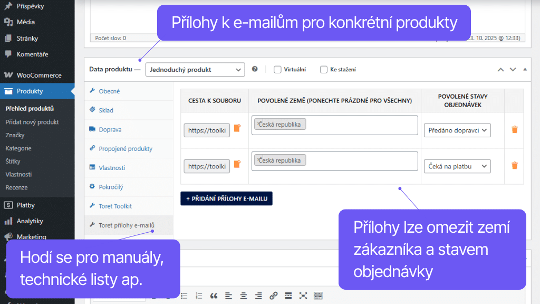Open the Předáno dopravci order status dropdown
The height and width of the screenshot is (304, 540).
pyautogui.click(x=457, y=130)
